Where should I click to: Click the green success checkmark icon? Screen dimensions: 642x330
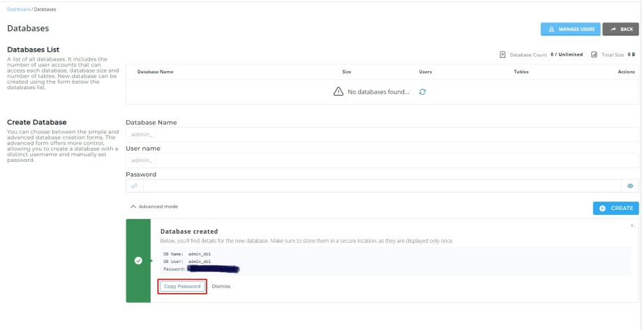click(138, 261)
